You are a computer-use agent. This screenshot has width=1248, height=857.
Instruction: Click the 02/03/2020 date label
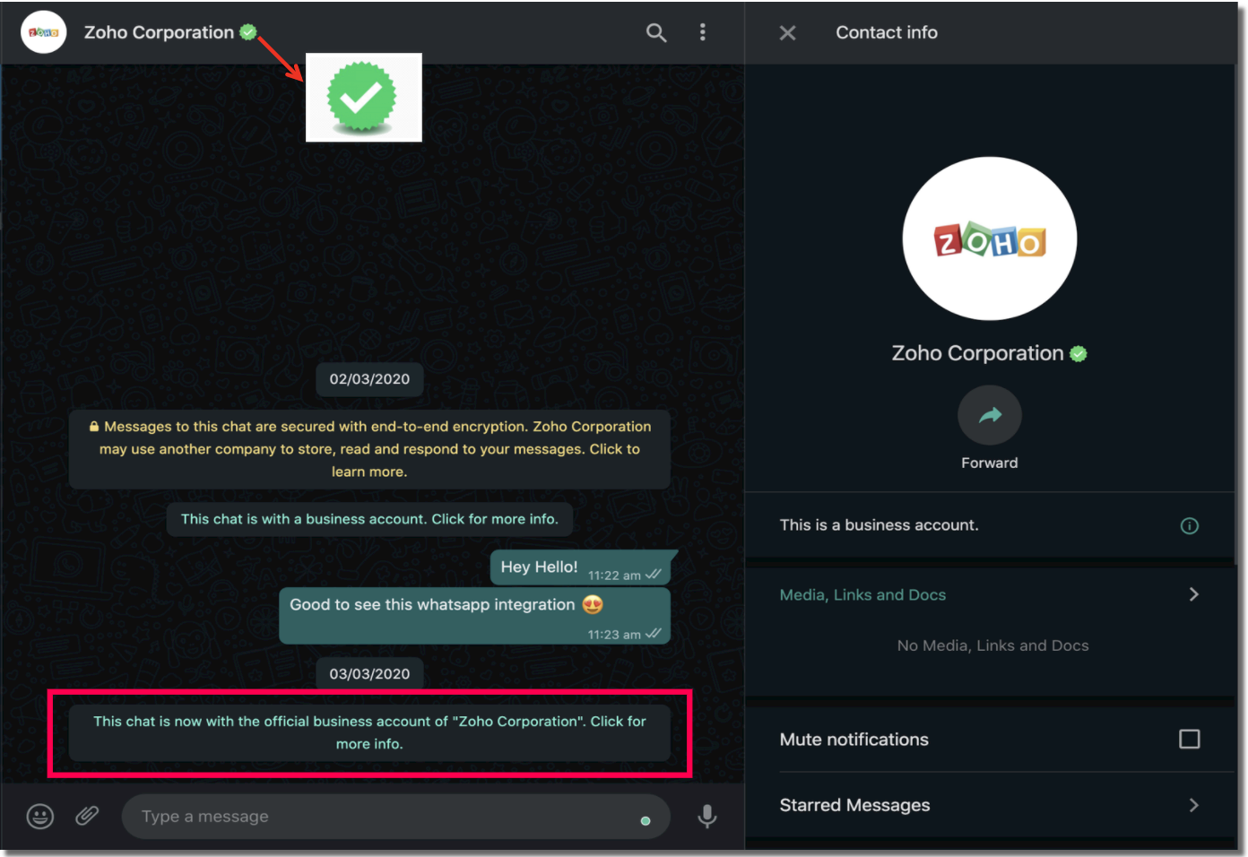[x=369, y=379]
